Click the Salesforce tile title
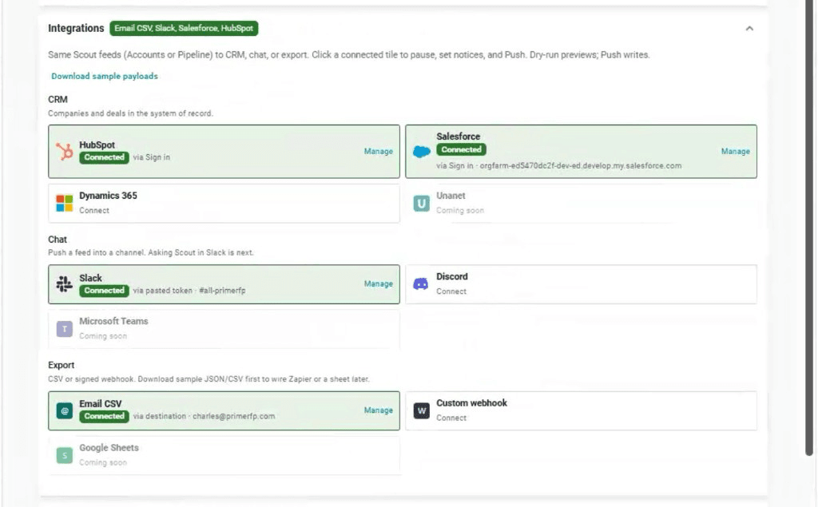The height and width of the screenshot is (507, 818). [x=458, y=137]
